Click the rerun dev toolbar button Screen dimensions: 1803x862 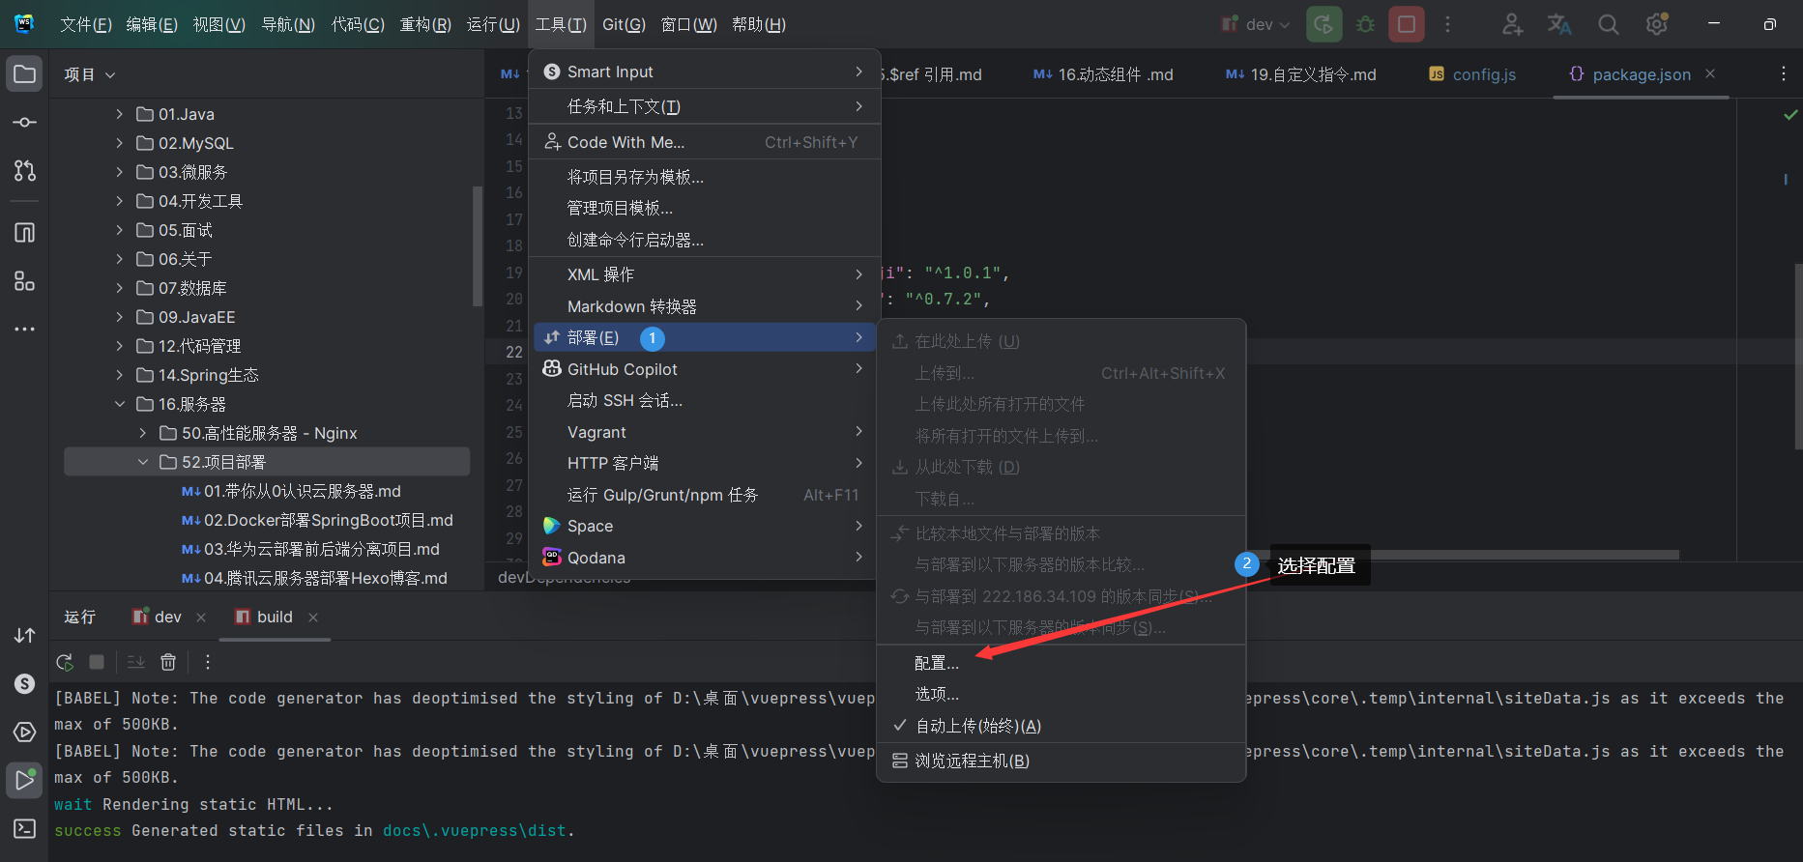pyautogui.click(x=1324, y=24)
